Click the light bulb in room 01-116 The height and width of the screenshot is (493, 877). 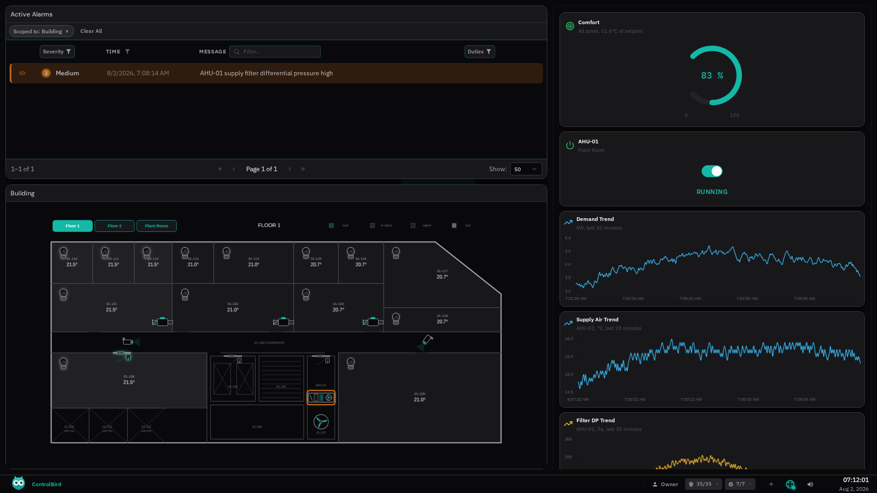(x=351, y=253)
